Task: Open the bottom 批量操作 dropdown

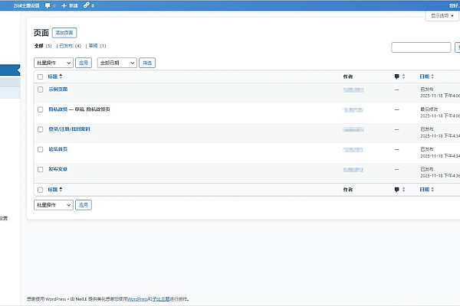Action: pos(54,205)
